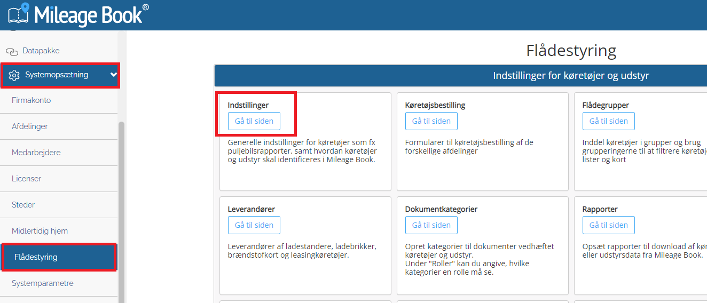Click the Mileage Book logo icon
The height and width of the screenshot is (303, 707).
18,14
